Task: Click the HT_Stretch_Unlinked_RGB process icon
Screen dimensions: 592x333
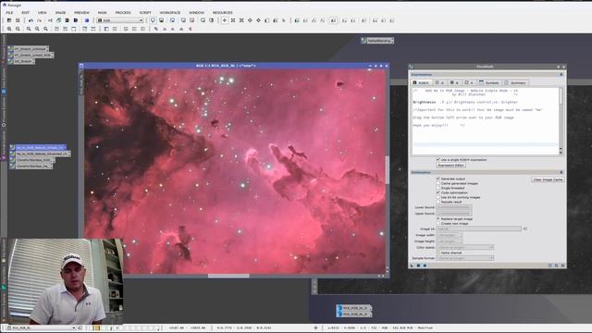Action: coord(31,55)
